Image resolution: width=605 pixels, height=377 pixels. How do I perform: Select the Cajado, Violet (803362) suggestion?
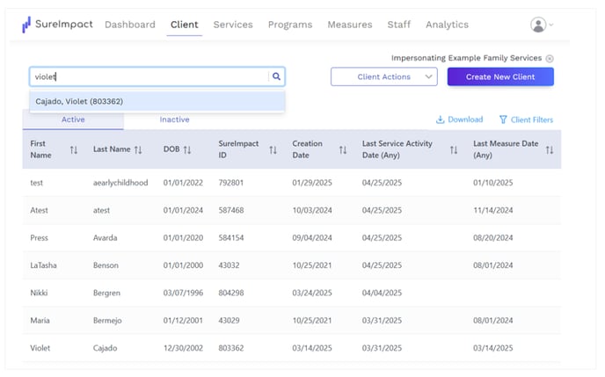(x=157, y=101)
